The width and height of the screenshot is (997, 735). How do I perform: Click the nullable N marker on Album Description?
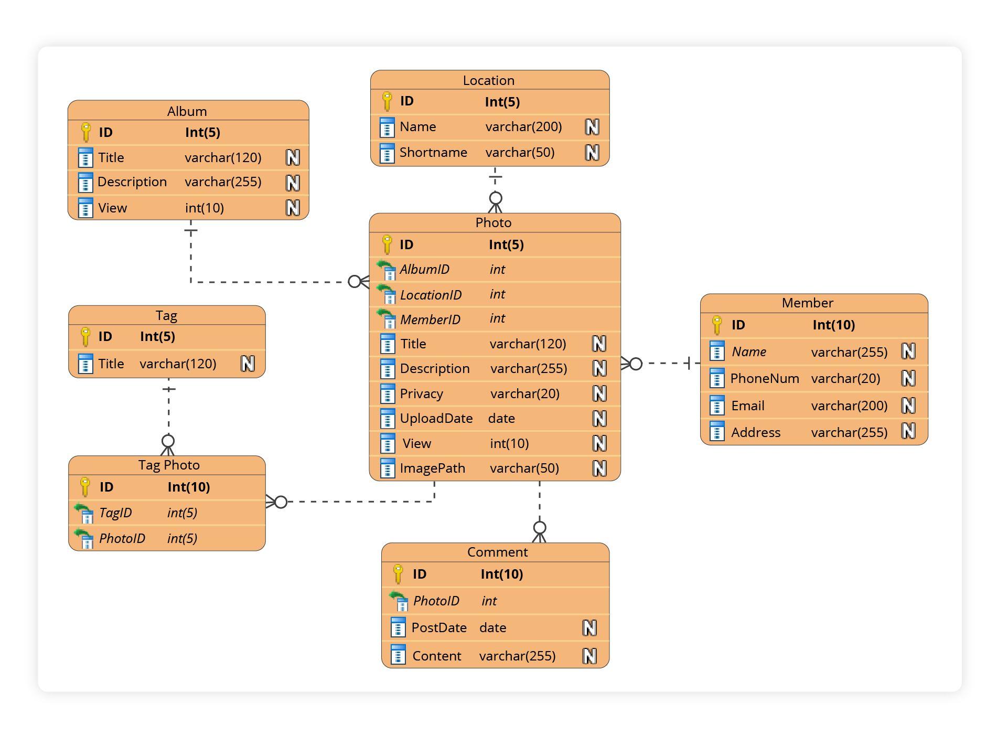coord(293,183)
